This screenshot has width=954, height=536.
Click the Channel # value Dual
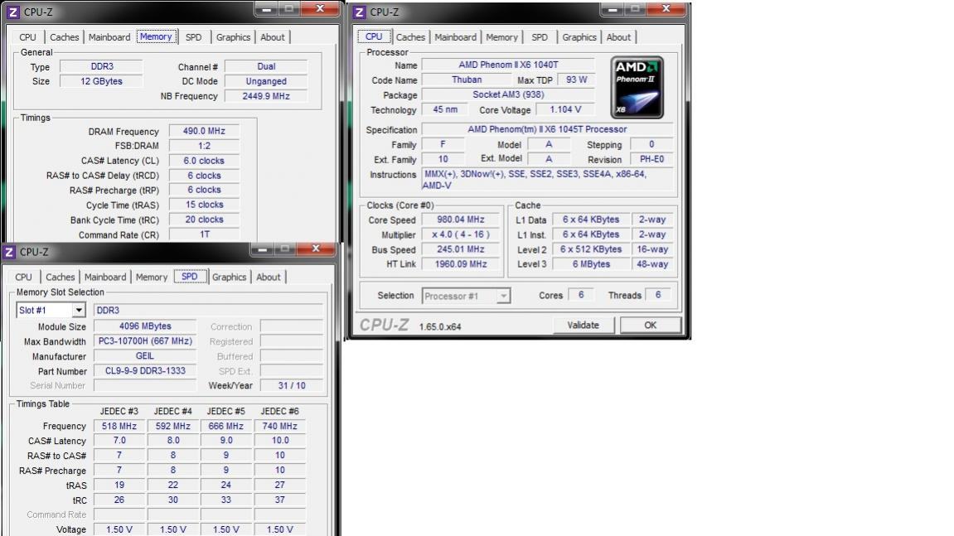point(266,66)
